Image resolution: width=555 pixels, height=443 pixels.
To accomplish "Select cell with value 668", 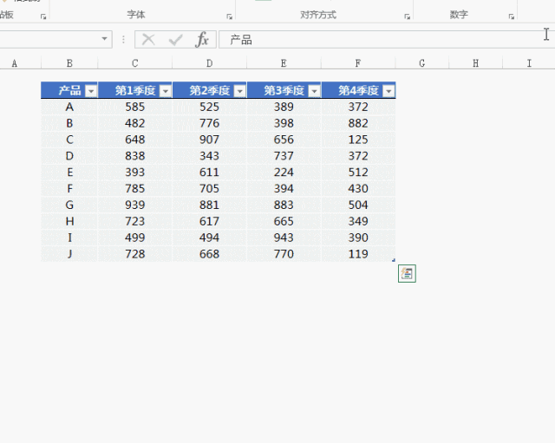I will (210, 254).
